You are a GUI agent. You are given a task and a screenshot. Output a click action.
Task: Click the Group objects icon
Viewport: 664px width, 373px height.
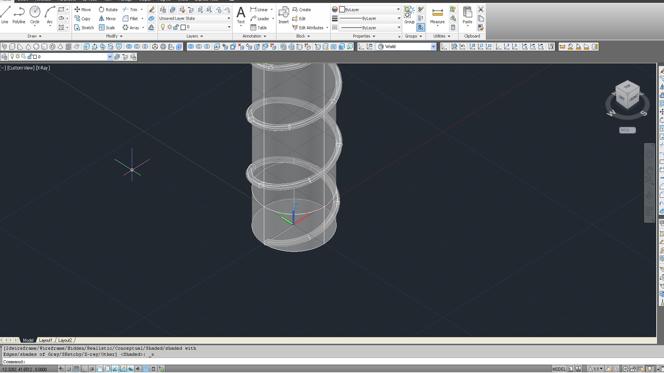tap(409, 15)
